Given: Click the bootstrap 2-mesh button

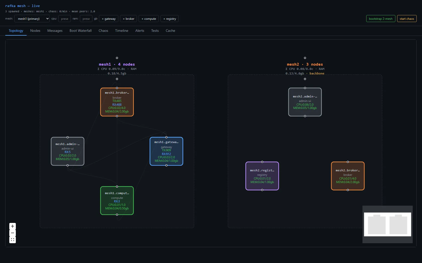Looking at the screenshot, I should (x=381, y=19).
